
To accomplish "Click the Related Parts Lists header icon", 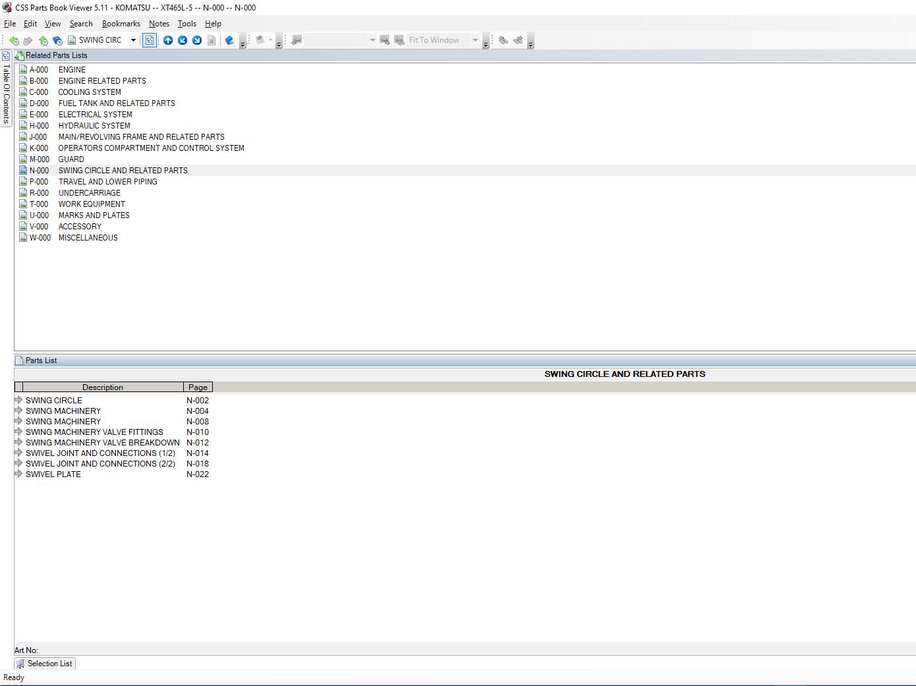I will (x=19, y=55).
